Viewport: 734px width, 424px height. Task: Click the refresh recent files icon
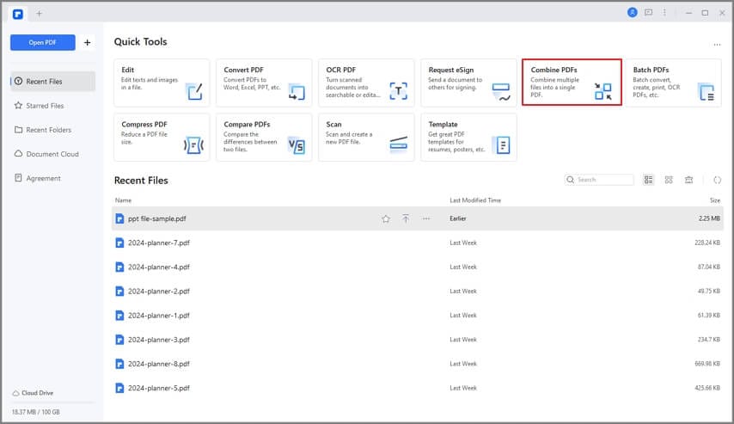(x=718, y=180)
